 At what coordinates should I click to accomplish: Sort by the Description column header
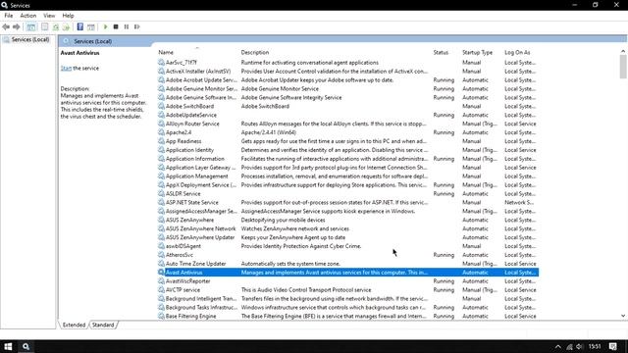255,52
